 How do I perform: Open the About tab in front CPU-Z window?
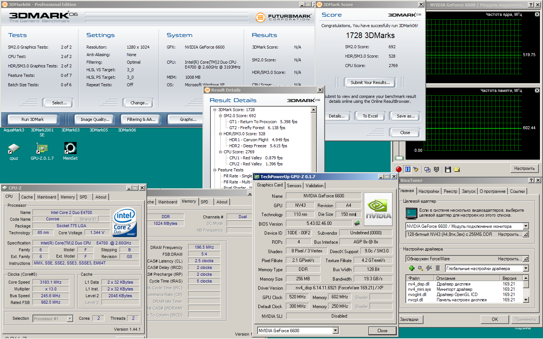(101, 197)
